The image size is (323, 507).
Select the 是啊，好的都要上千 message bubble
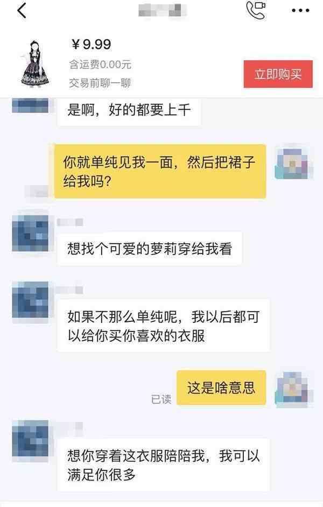pyautogui.click(x=129, y=111)
